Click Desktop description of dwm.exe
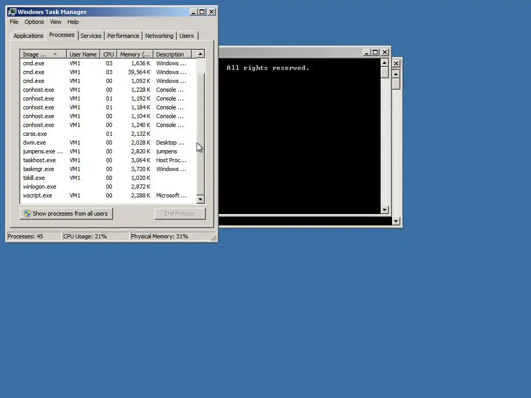 [x=170, y=143]
